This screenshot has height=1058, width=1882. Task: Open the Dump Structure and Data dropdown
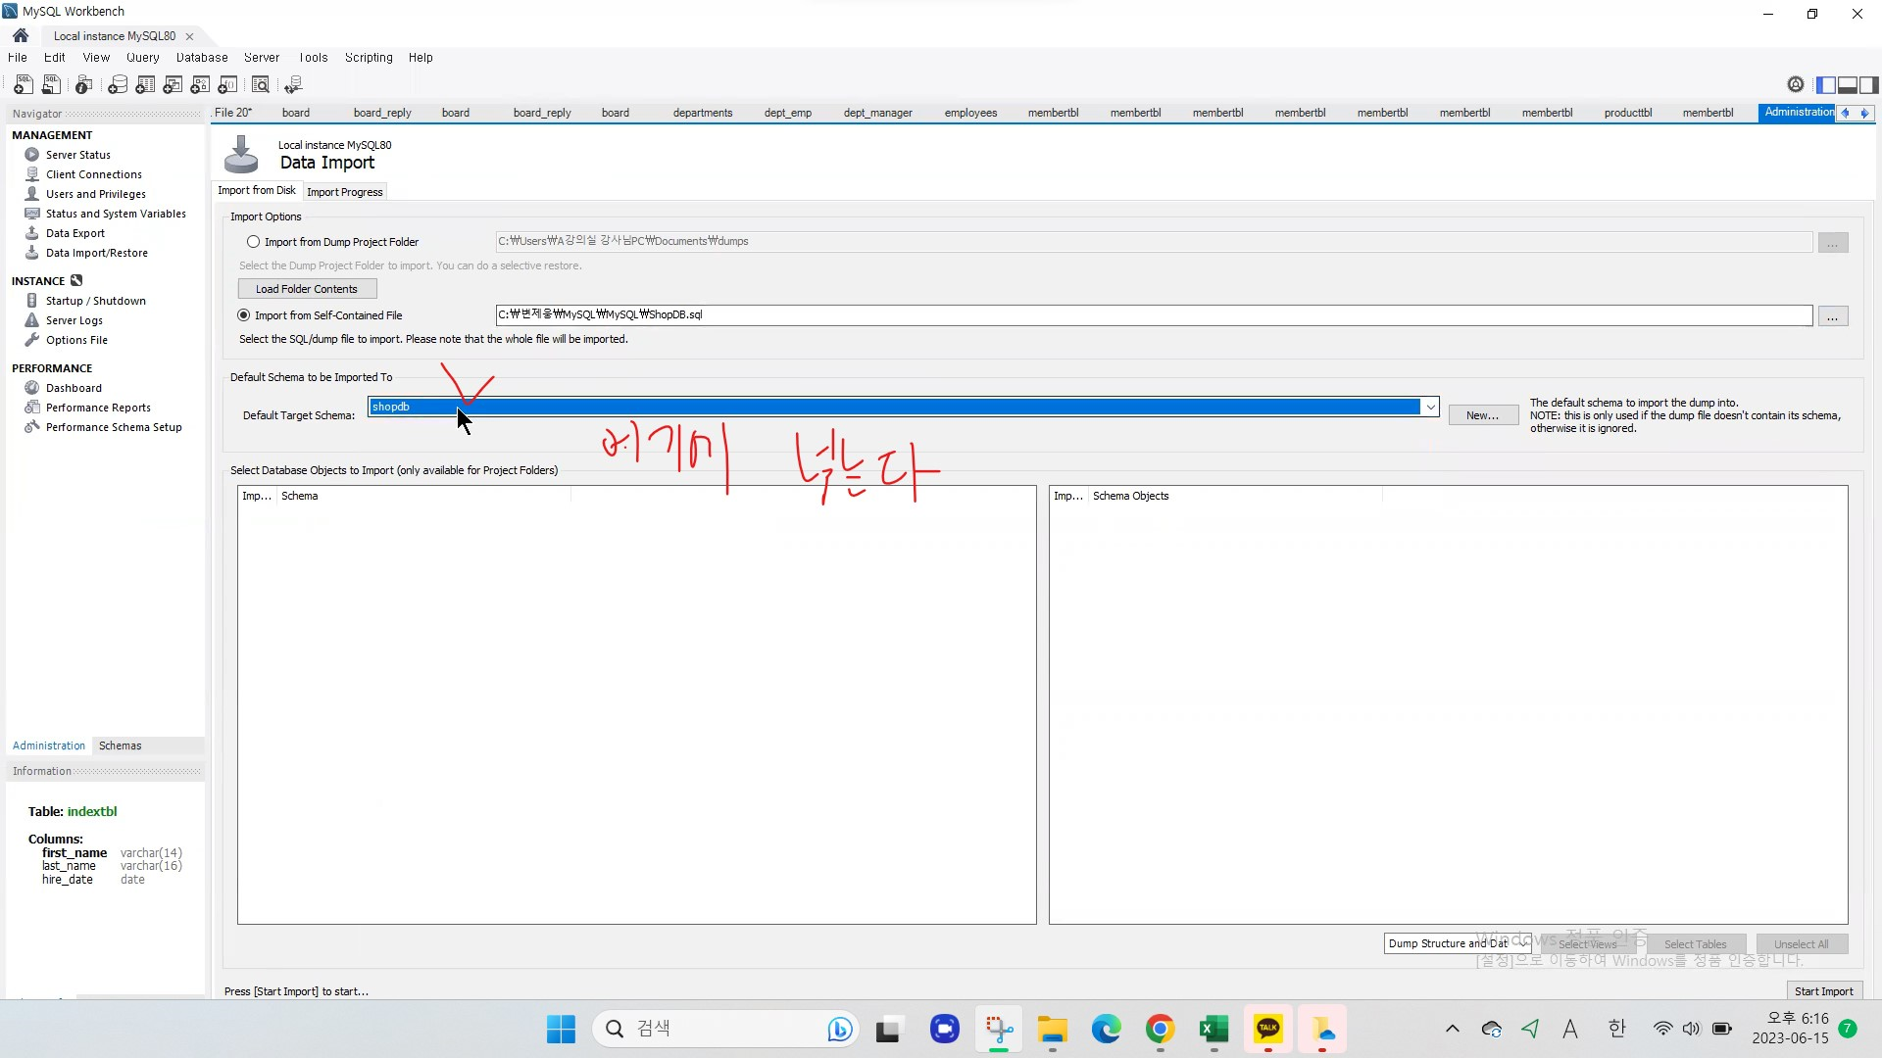1458,943
